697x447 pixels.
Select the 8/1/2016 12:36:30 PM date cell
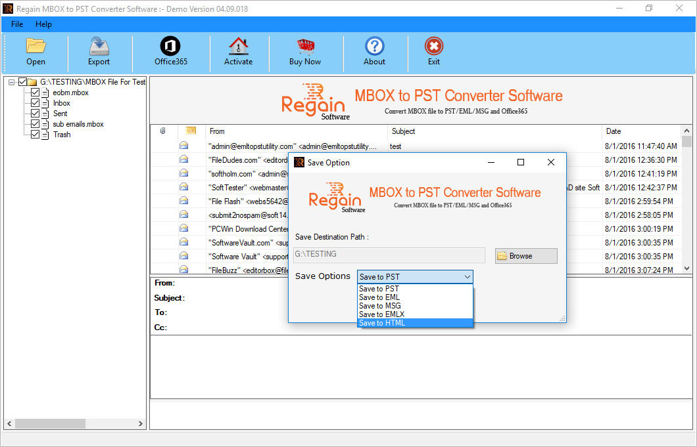tap(641, 160)
